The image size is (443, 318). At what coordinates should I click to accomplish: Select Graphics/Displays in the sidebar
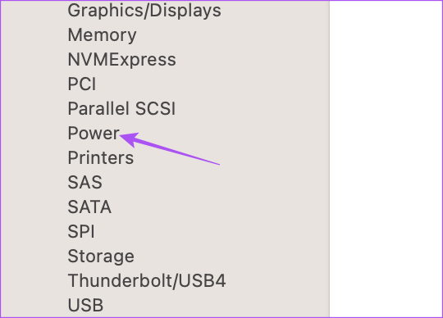tap(144, 11)
